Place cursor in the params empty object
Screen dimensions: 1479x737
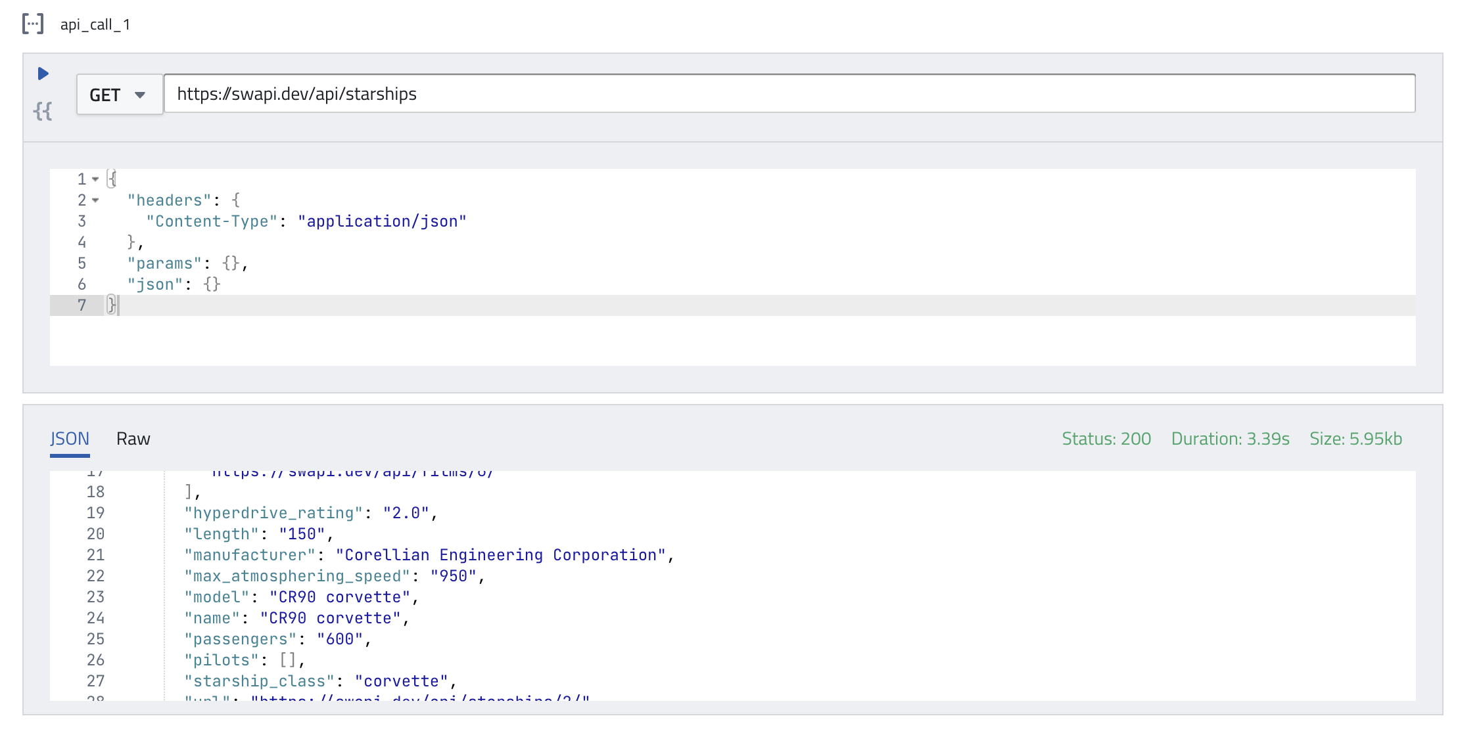[x=231, y=263]
